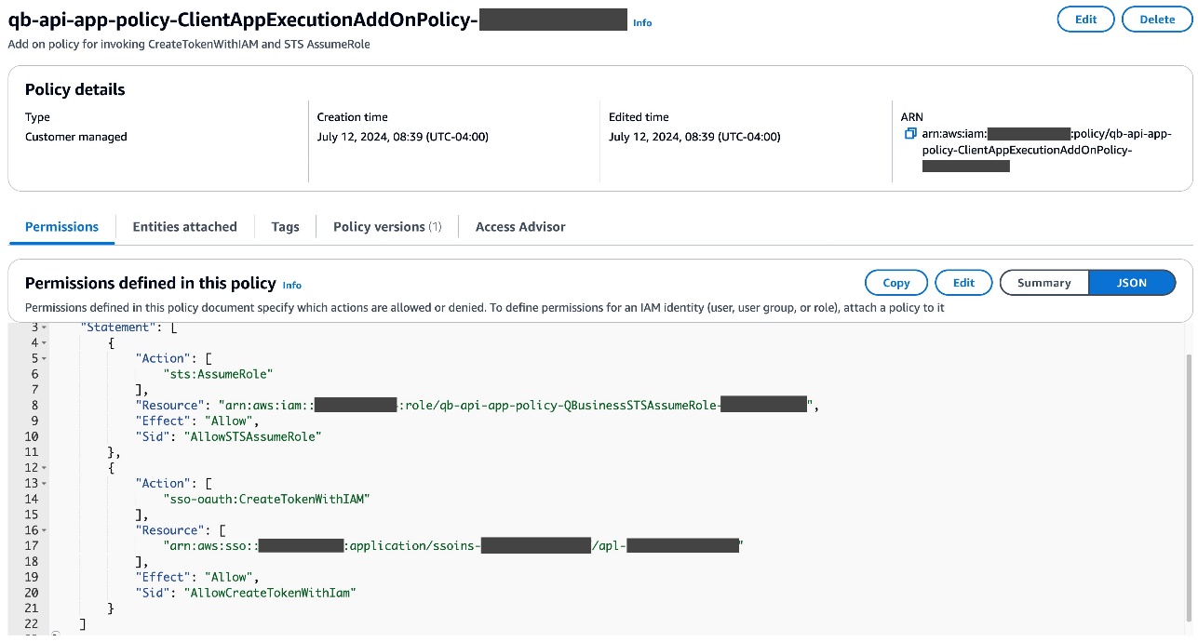Click the "Policy details" heading
The height and width of the screenshot is (642, 1198).
pos(74,89)
